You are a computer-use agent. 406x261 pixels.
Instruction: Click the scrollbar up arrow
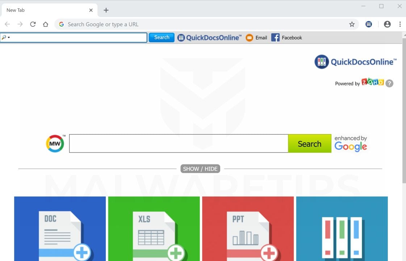(x=404, y=34)
